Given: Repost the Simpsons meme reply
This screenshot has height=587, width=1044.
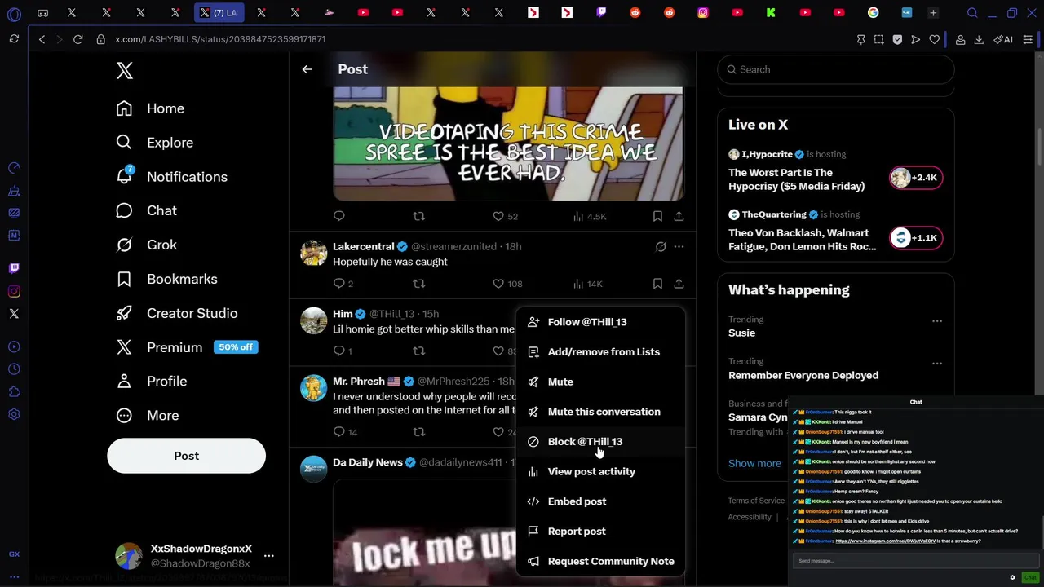Looking at the screenshot, I should tap(418, 216).
